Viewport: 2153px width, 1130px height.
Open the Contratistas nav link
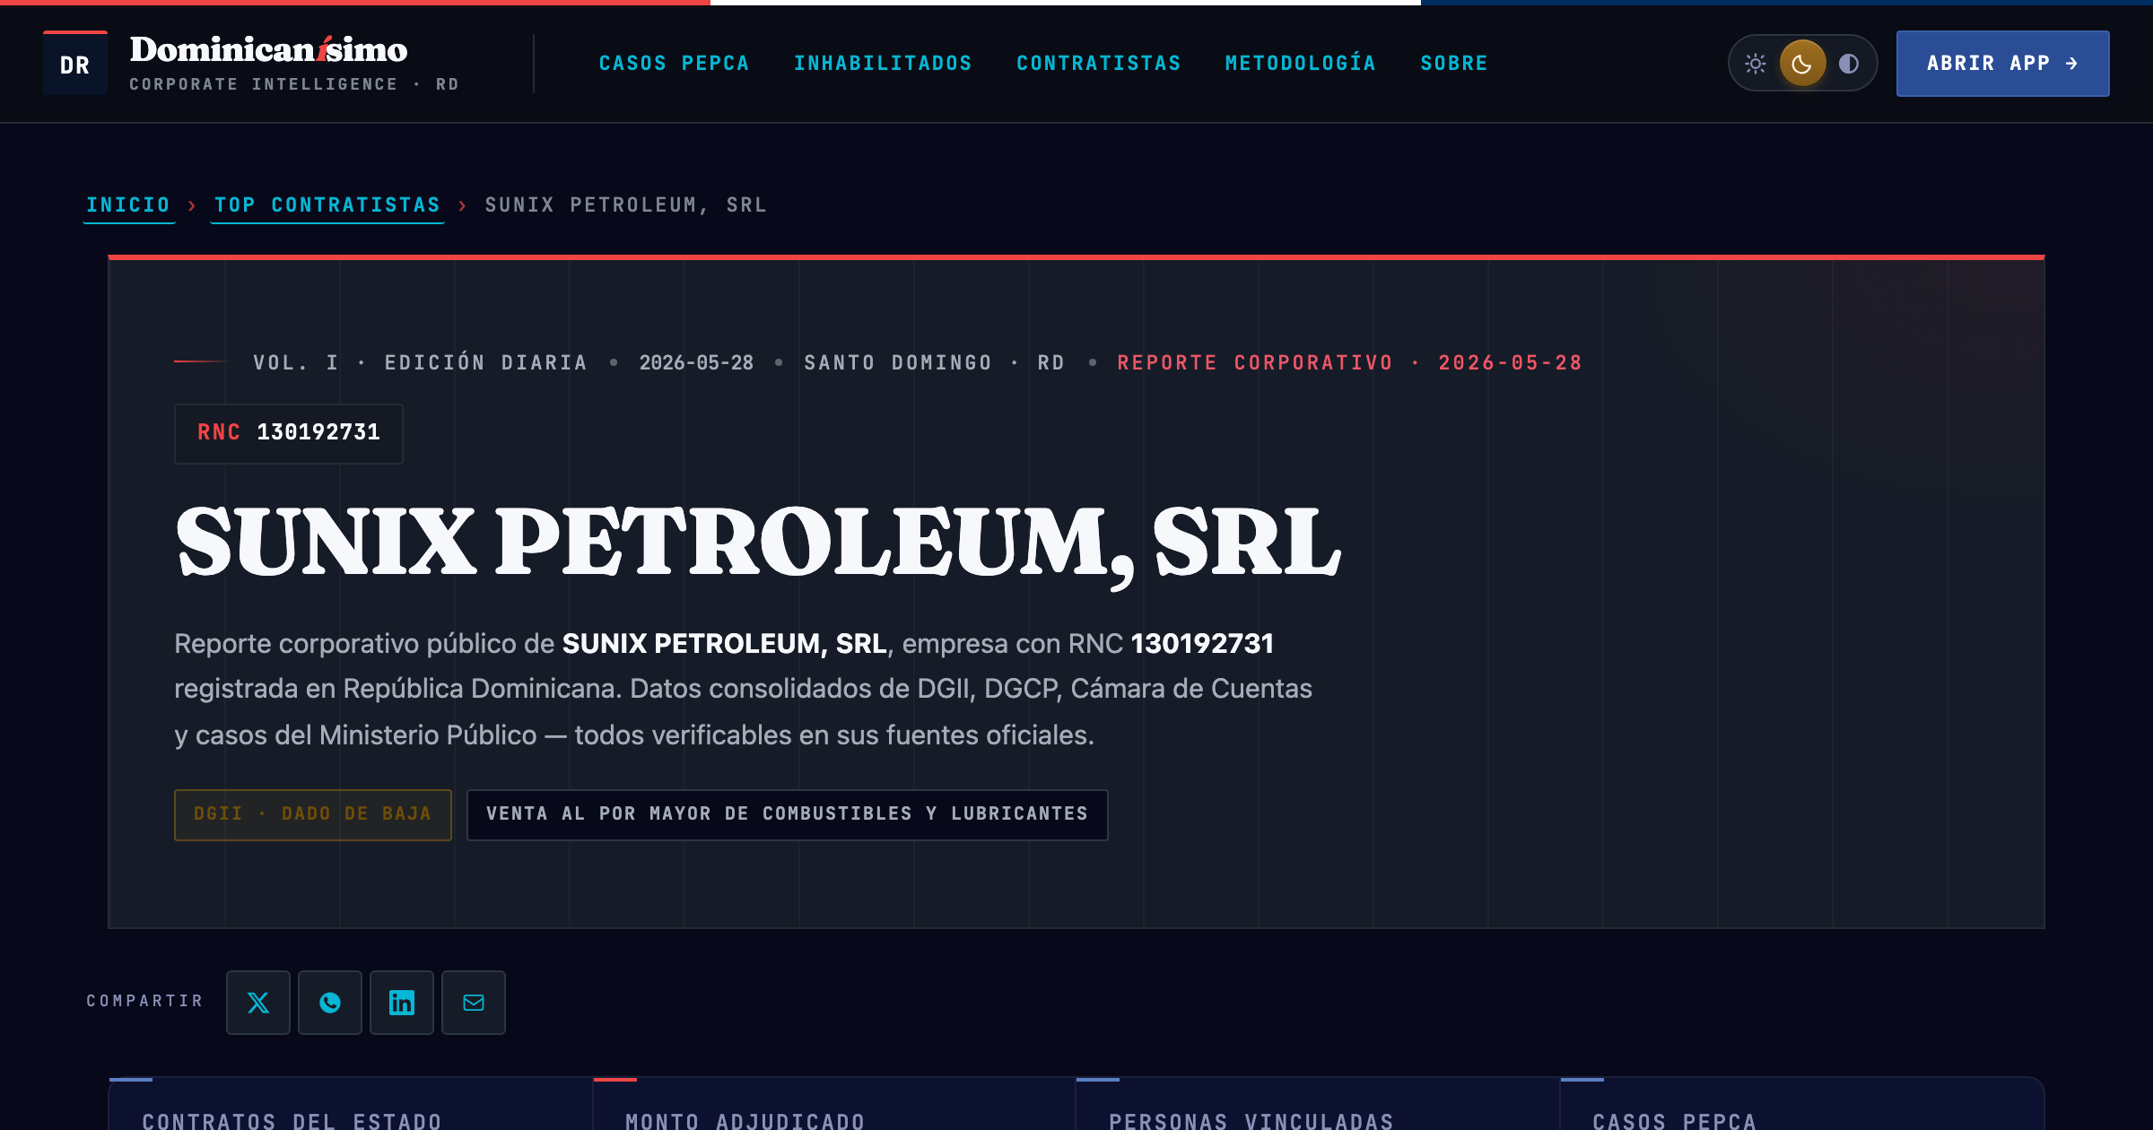pyautogui.click(x=1099, y=64)
